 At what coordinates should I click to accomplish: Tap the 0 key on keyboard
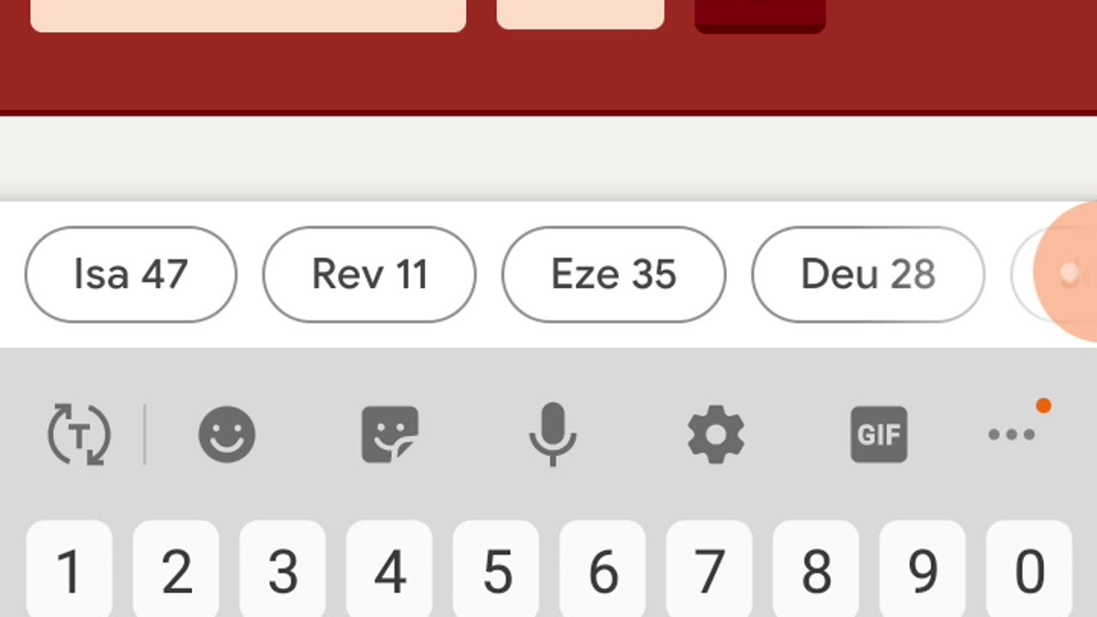(x=1028, y=569)
